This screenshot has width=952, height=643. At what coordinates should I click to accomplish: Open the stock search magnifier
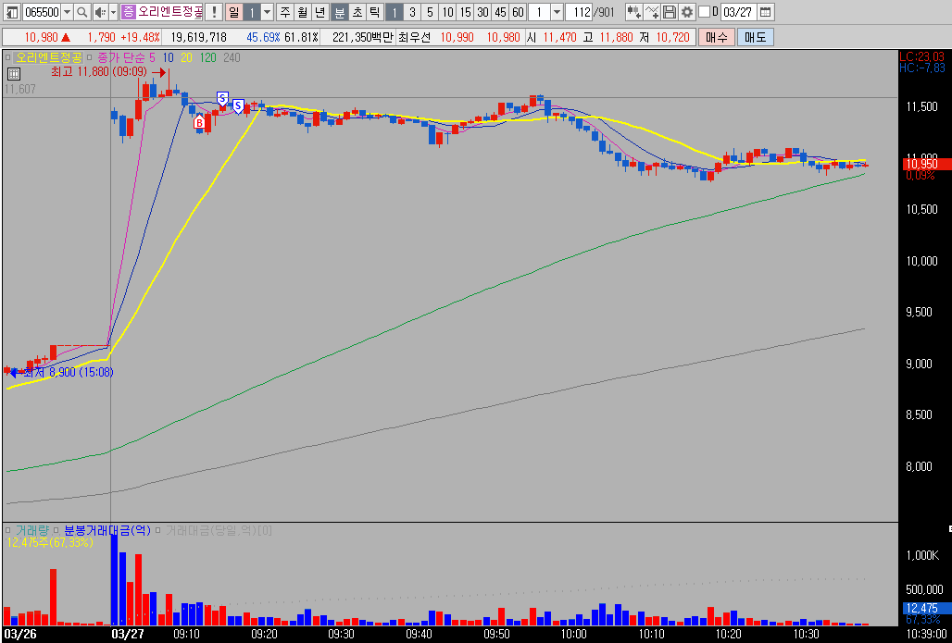pos(82,11)
